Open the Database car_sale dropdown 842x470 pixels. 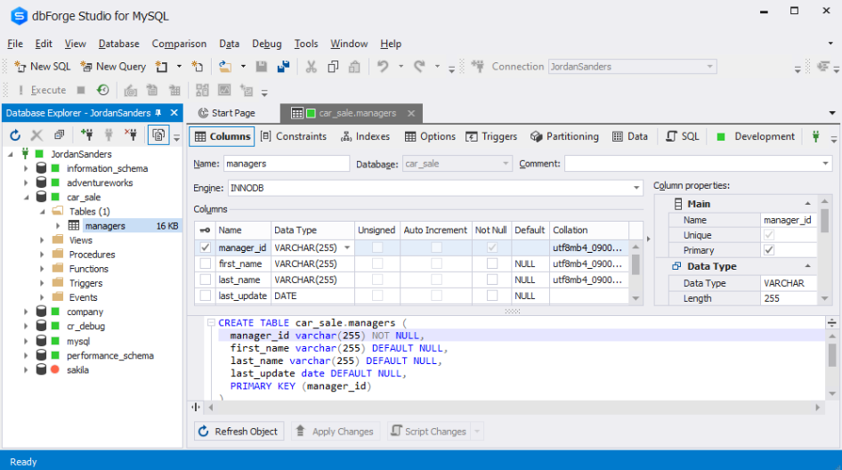pos(506,164)
